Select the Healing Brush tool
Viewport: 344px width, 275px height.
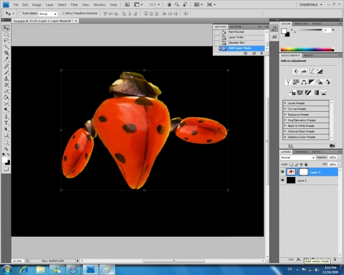[6, 66]
